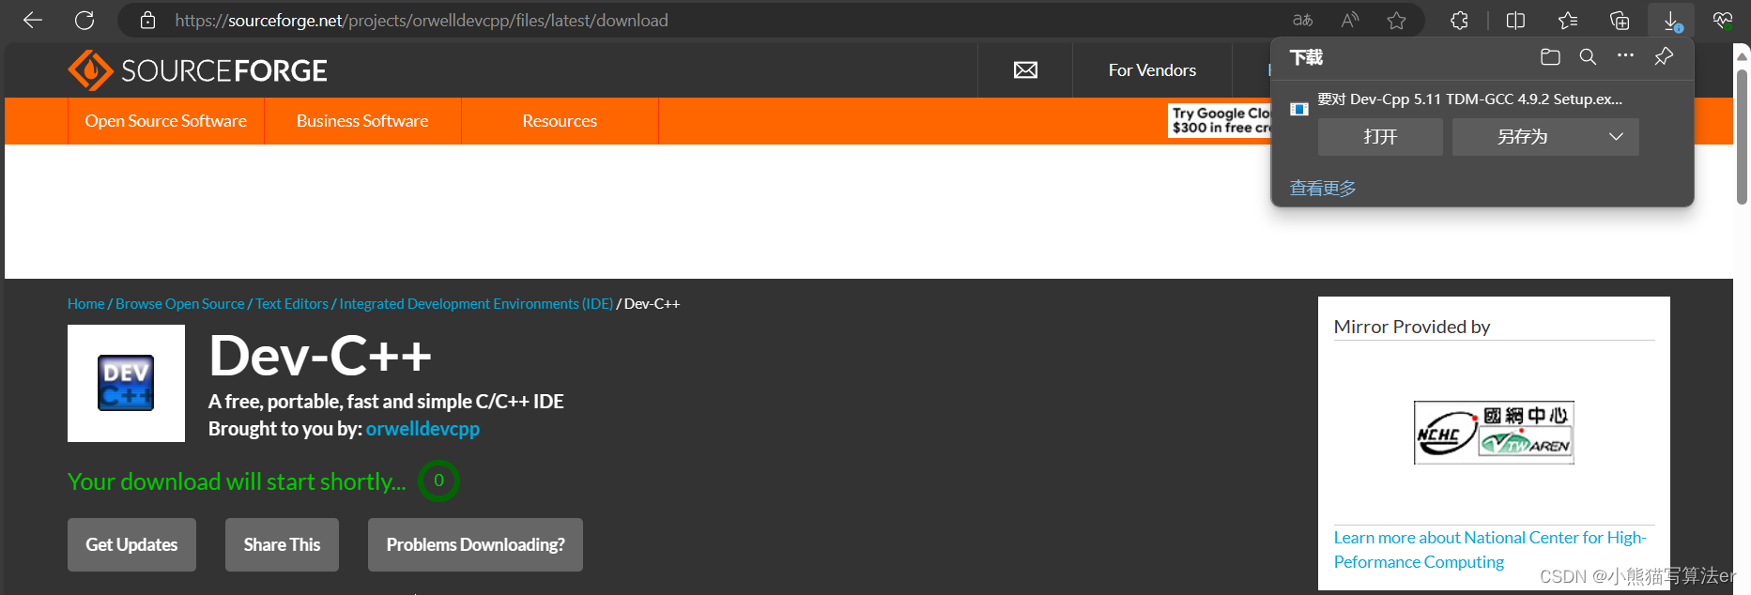
Task: Open the Resources menu
Action: (x=560, y=121)
